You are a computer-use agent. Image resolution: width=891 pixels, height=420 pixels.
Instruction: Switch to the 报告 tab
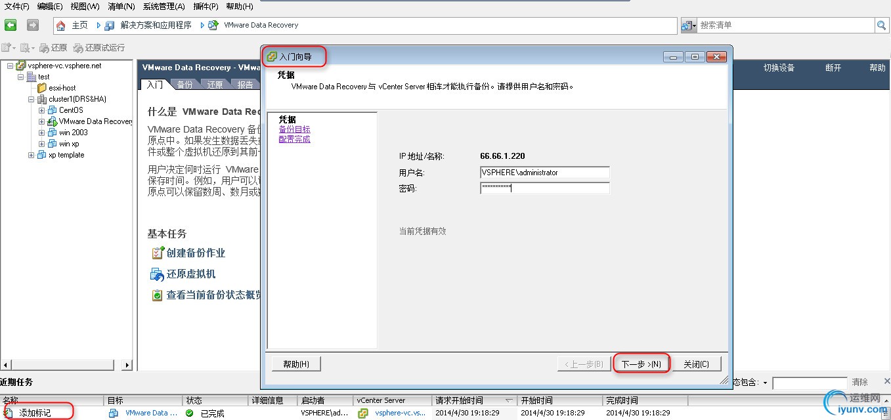click(246, 85)
